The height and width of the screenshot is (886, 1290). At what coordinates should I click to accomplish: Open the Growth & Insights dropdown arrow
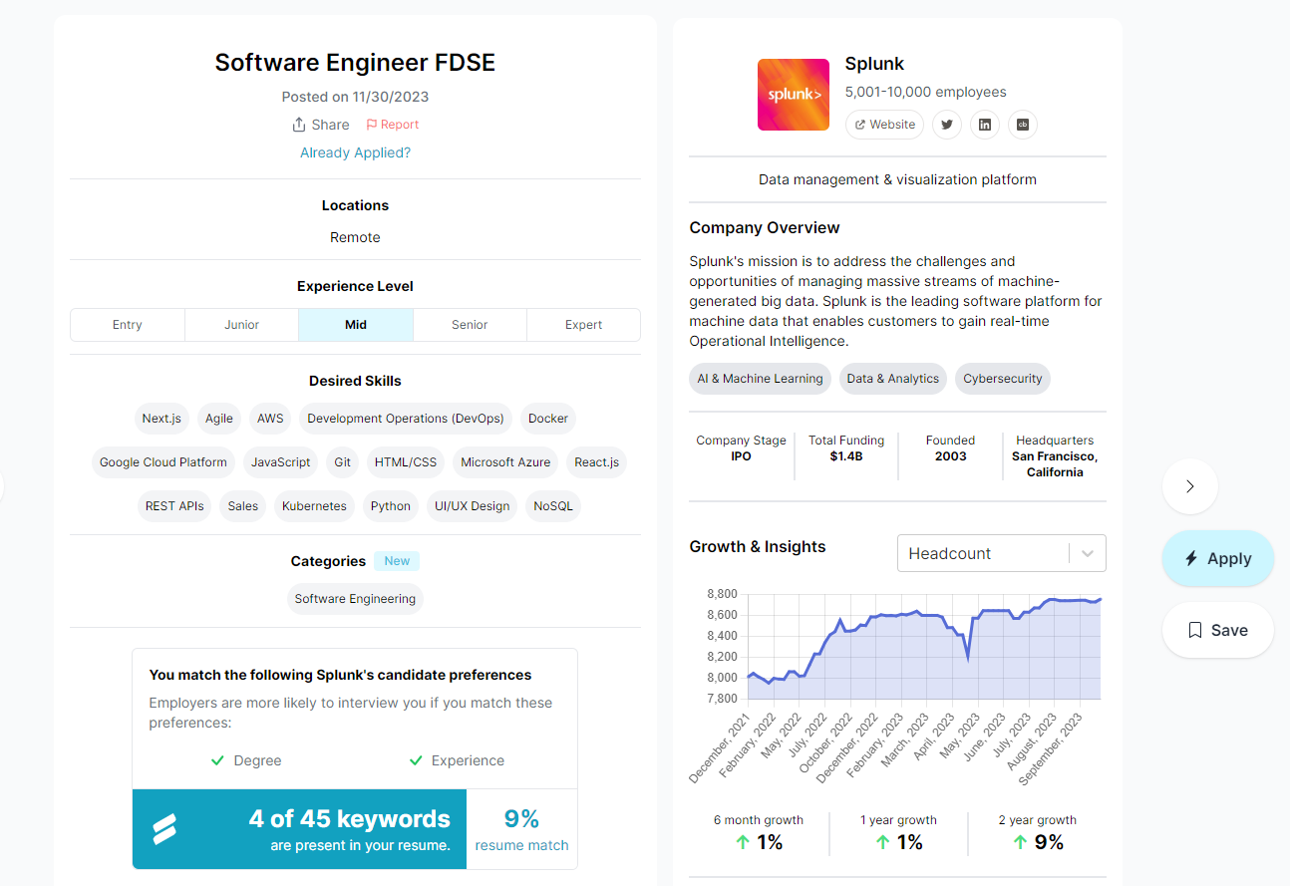(1087, 553)
